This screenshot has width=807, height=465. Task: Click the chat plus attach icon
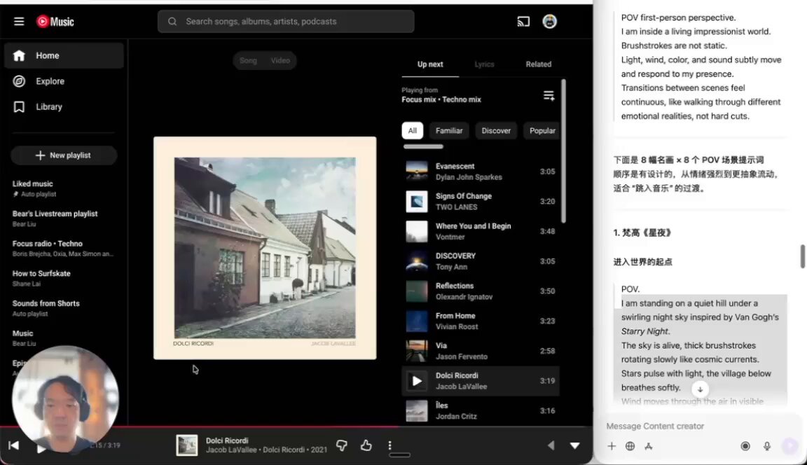click(612, 446)
